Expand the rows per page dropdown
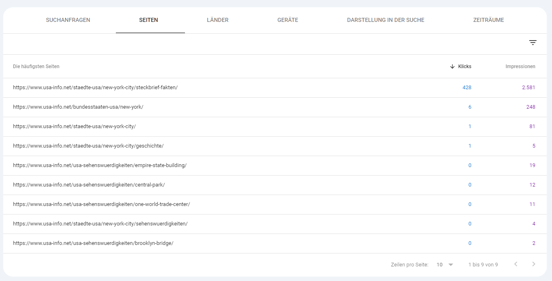Image resolution: width=552 pixels, height=281 pixels. click(445, 265)
